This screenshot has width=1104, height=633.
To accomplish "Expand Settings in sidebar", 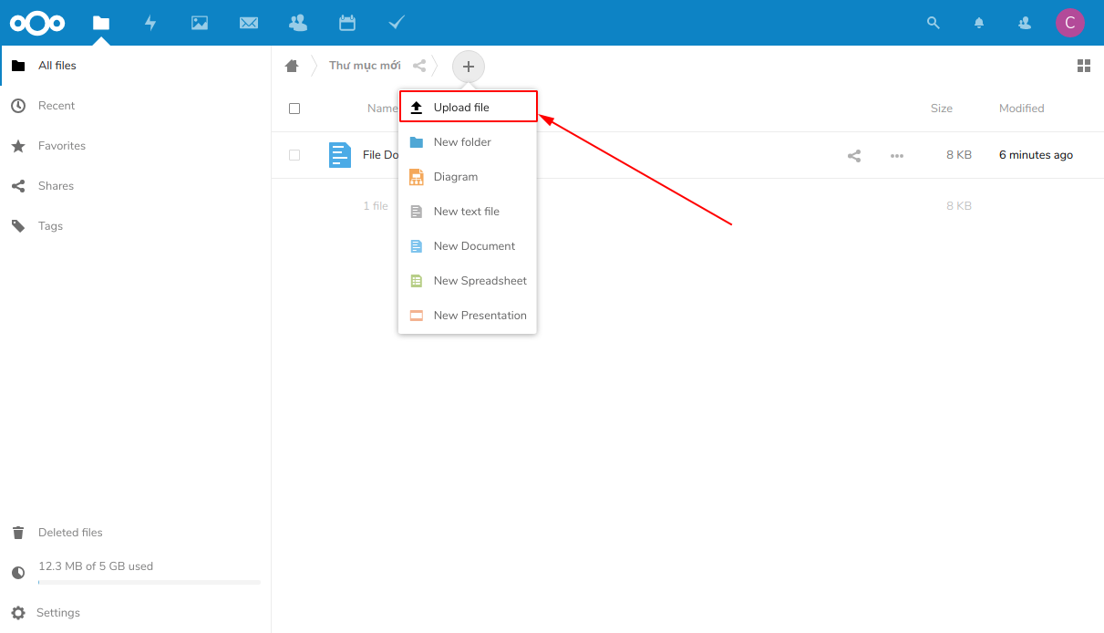I will tap(136, 613).
